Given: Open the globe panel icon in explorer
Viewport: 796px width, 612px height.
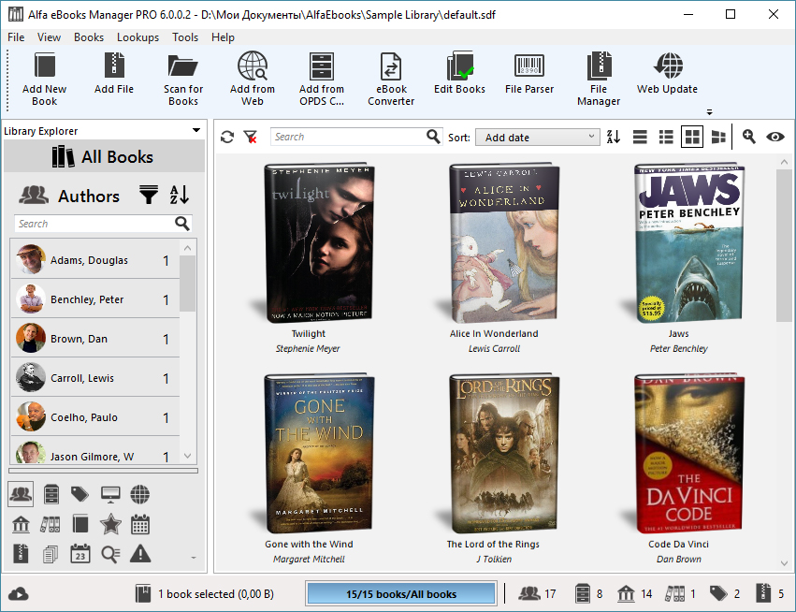Looking at the screenshot, I should coord(139,494).
